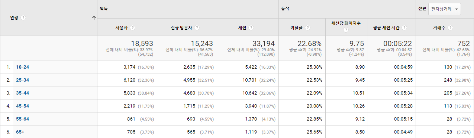This screenshot has width=474, height=138.
Task: Click help icon next to 이탈률 column
Action: pos(308,27)
